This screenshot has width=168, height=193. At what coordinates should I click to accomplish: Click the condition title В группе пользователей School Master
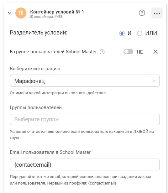(x=53, y=52)
